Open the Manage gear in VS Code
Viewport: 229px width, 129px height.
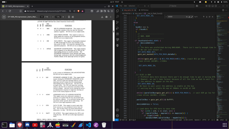117,116
